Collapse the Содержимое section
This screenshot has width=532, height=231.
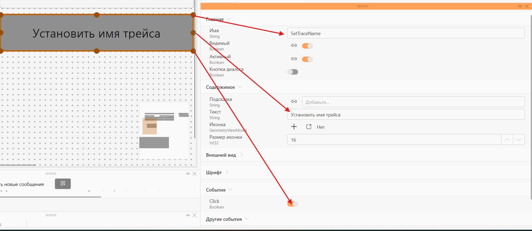tap(240, 87)
